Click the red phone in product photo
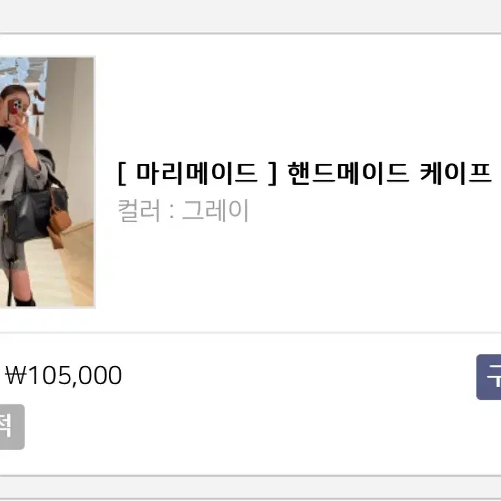This screenshot has height=501, width=501. pos(15,106)
